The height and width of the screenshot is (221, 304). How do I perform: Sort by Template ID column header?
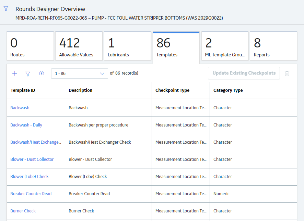[x=36, y=90]
